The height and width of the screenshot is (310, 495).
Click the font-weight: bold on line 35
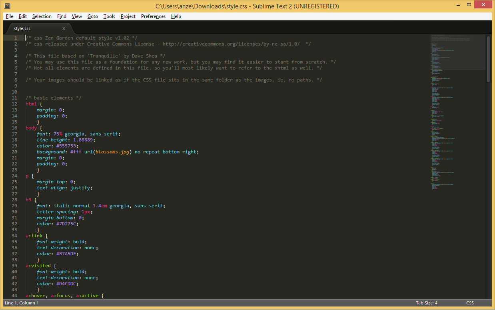pyautogui.click(x=62, y=242)
